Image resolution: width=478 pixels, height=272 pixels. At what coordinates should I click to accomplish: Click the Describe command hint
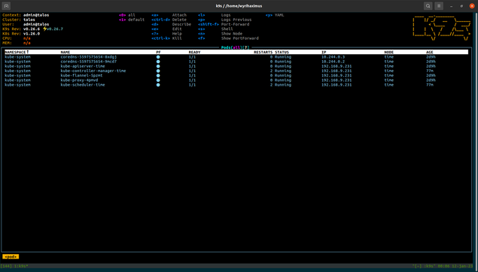(x=181, y=24)
